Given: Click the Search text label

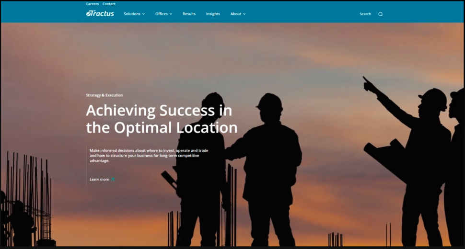Looking at the screenshot, I should (365, 14).
